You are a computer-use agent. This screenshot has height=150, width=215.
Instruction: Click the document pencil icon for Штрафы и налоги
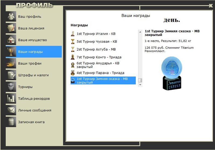tap(11, 75)
